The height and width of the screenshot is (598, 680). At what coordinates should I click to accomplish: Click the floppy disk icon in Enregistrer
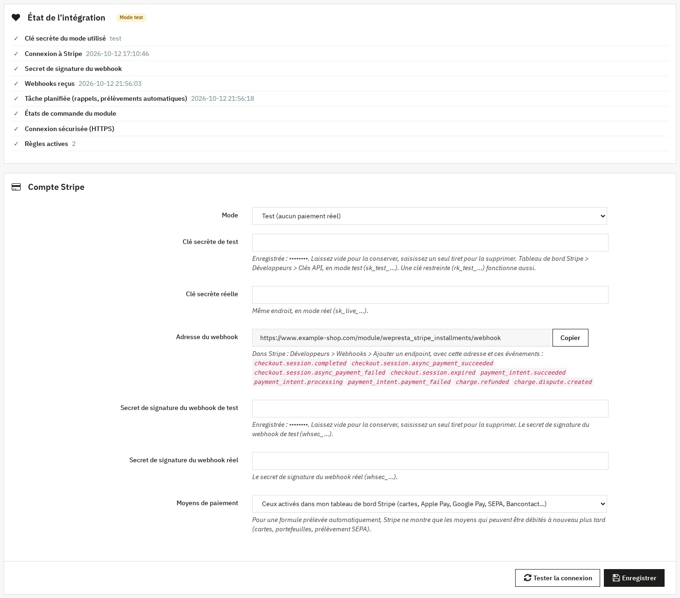pyautogui.click(x=616, y=578)
